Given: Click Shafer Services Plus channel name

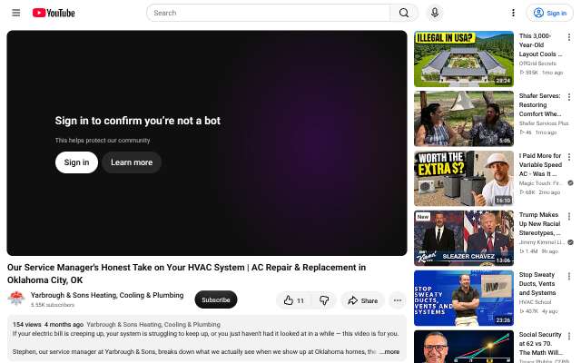Looking at the screenshot, I should 544,123.
